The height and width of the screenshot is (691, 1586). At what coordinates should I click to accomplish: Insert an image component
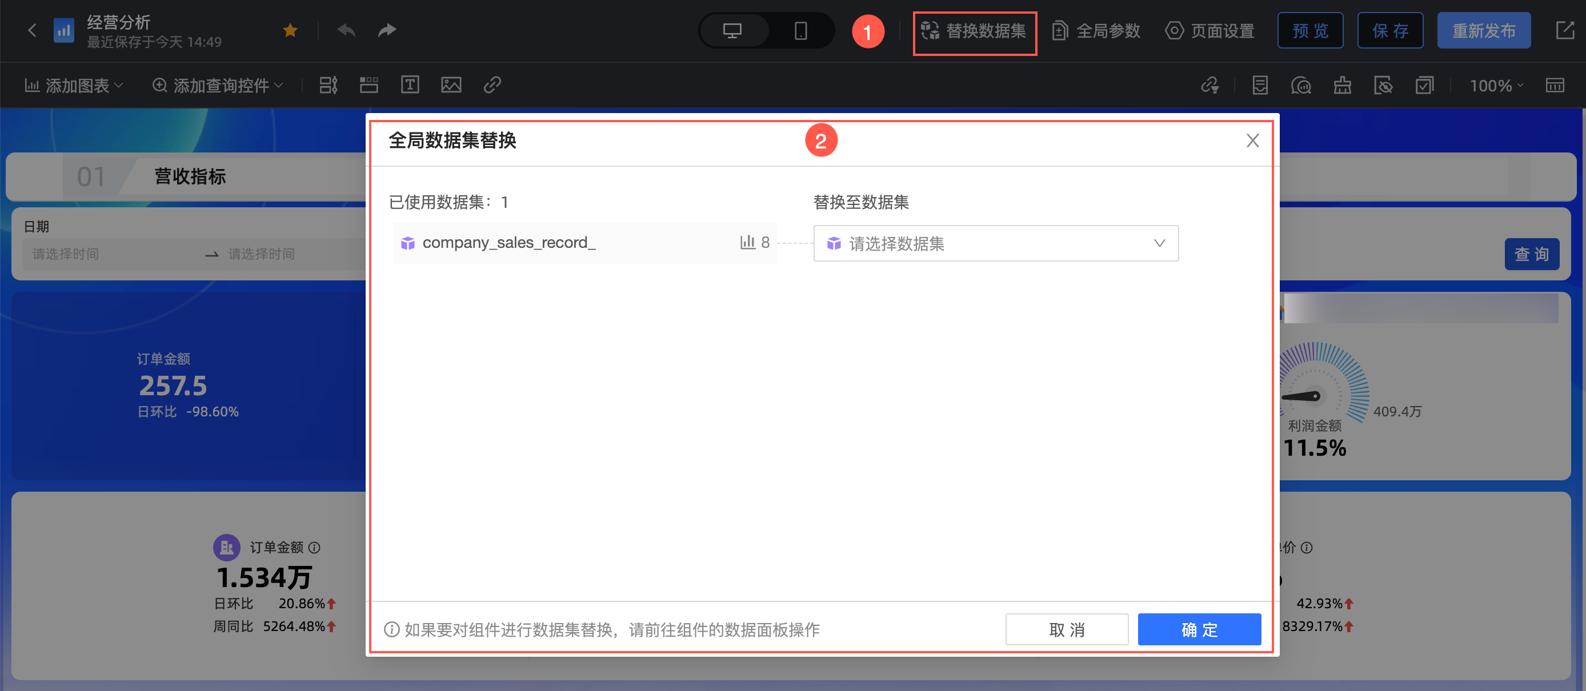[451, 85]
